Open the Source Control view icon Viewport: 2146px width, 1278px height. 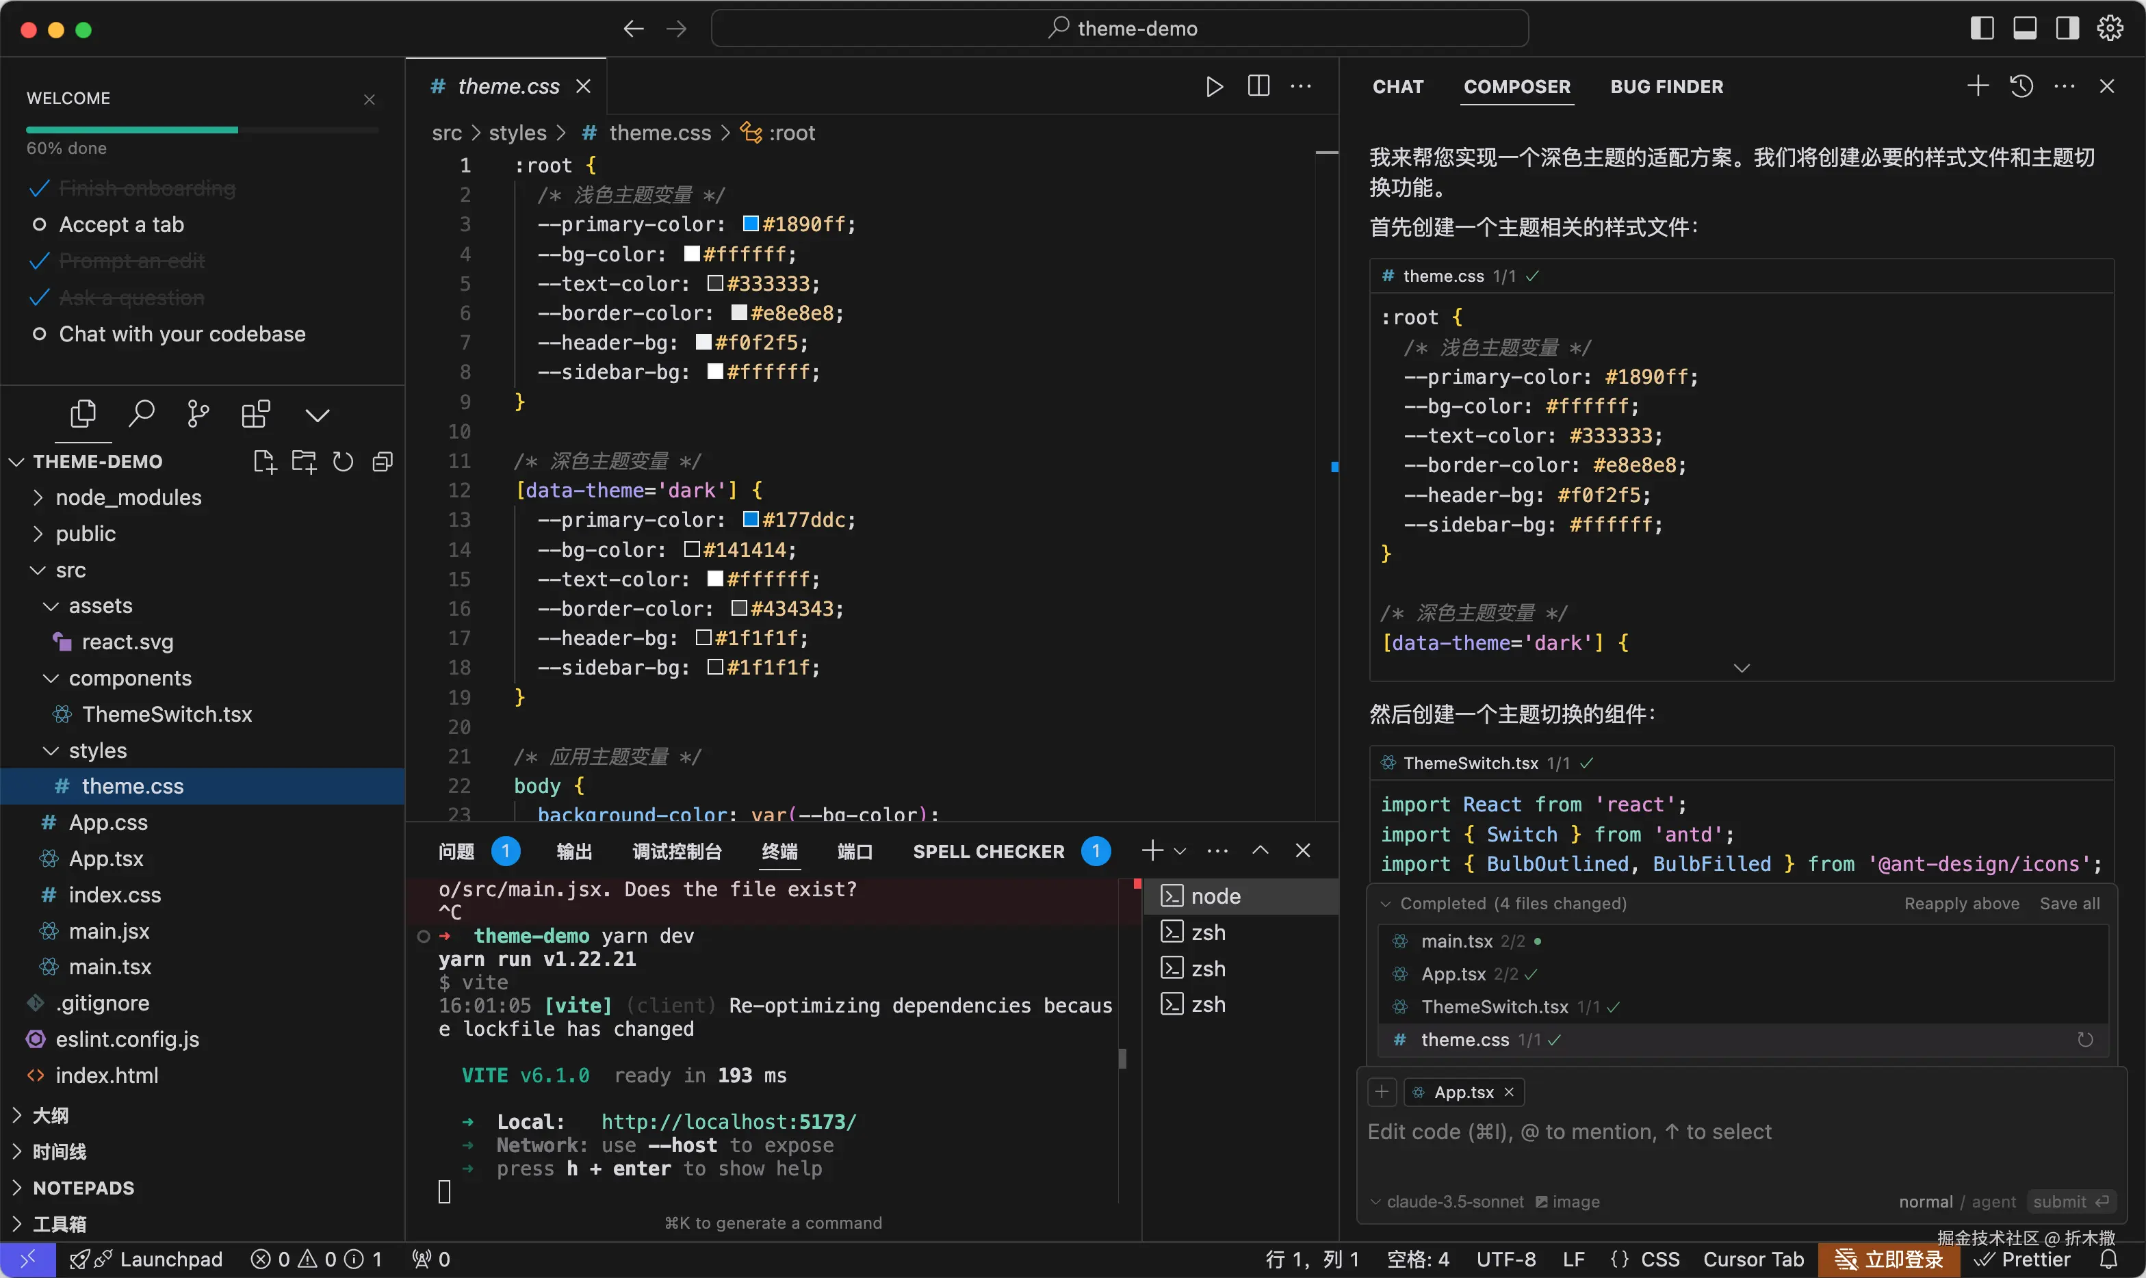pos(198,414)
